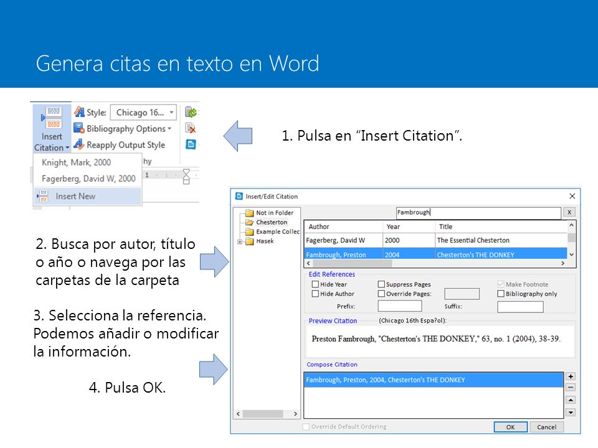Click the Prefix input field
Screen dimensions: 598x448
[400, 306]
